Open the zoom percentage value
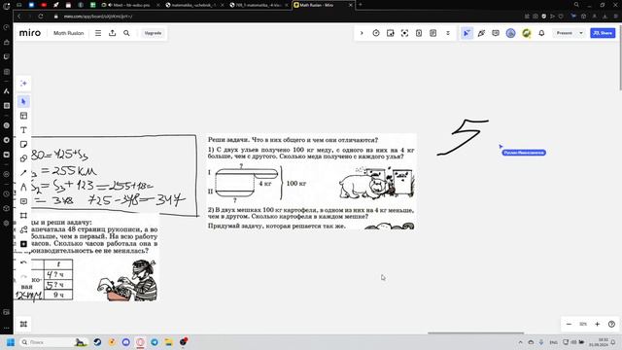The image size is (622, 350). click(x=583, y=324)
